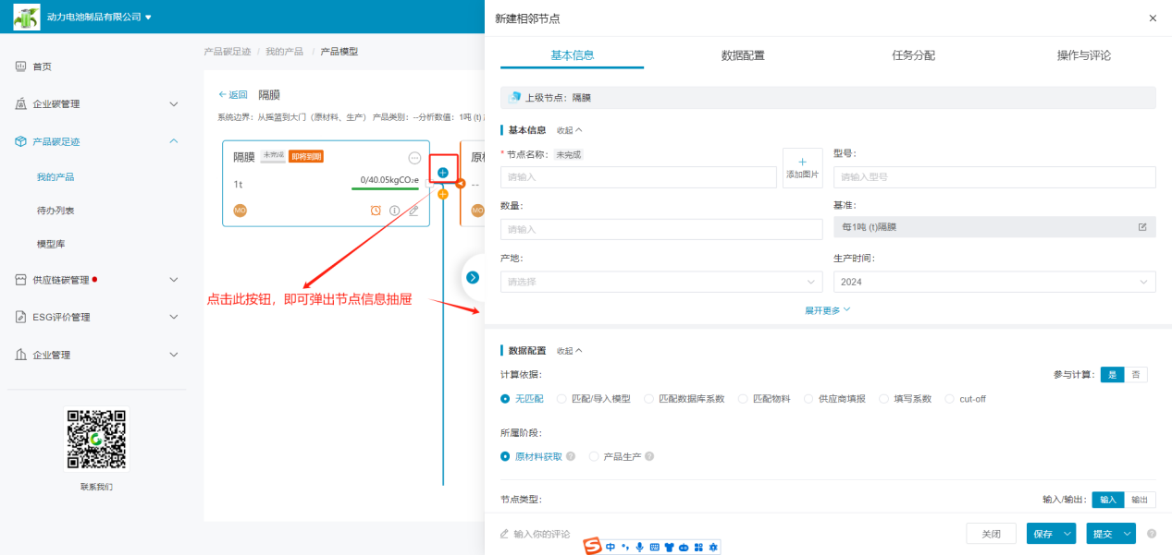Click the info icon on 隔膜 card

pos(394,211)
